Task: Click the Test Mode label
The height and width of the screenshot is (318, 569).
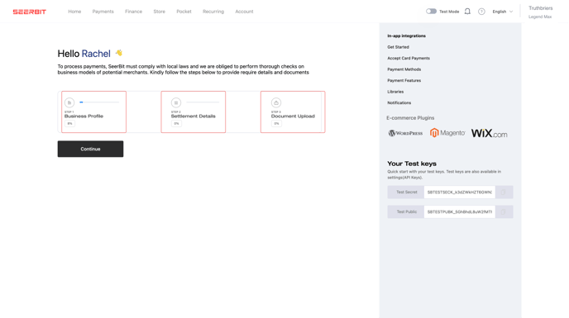Action: pos(449,12)
